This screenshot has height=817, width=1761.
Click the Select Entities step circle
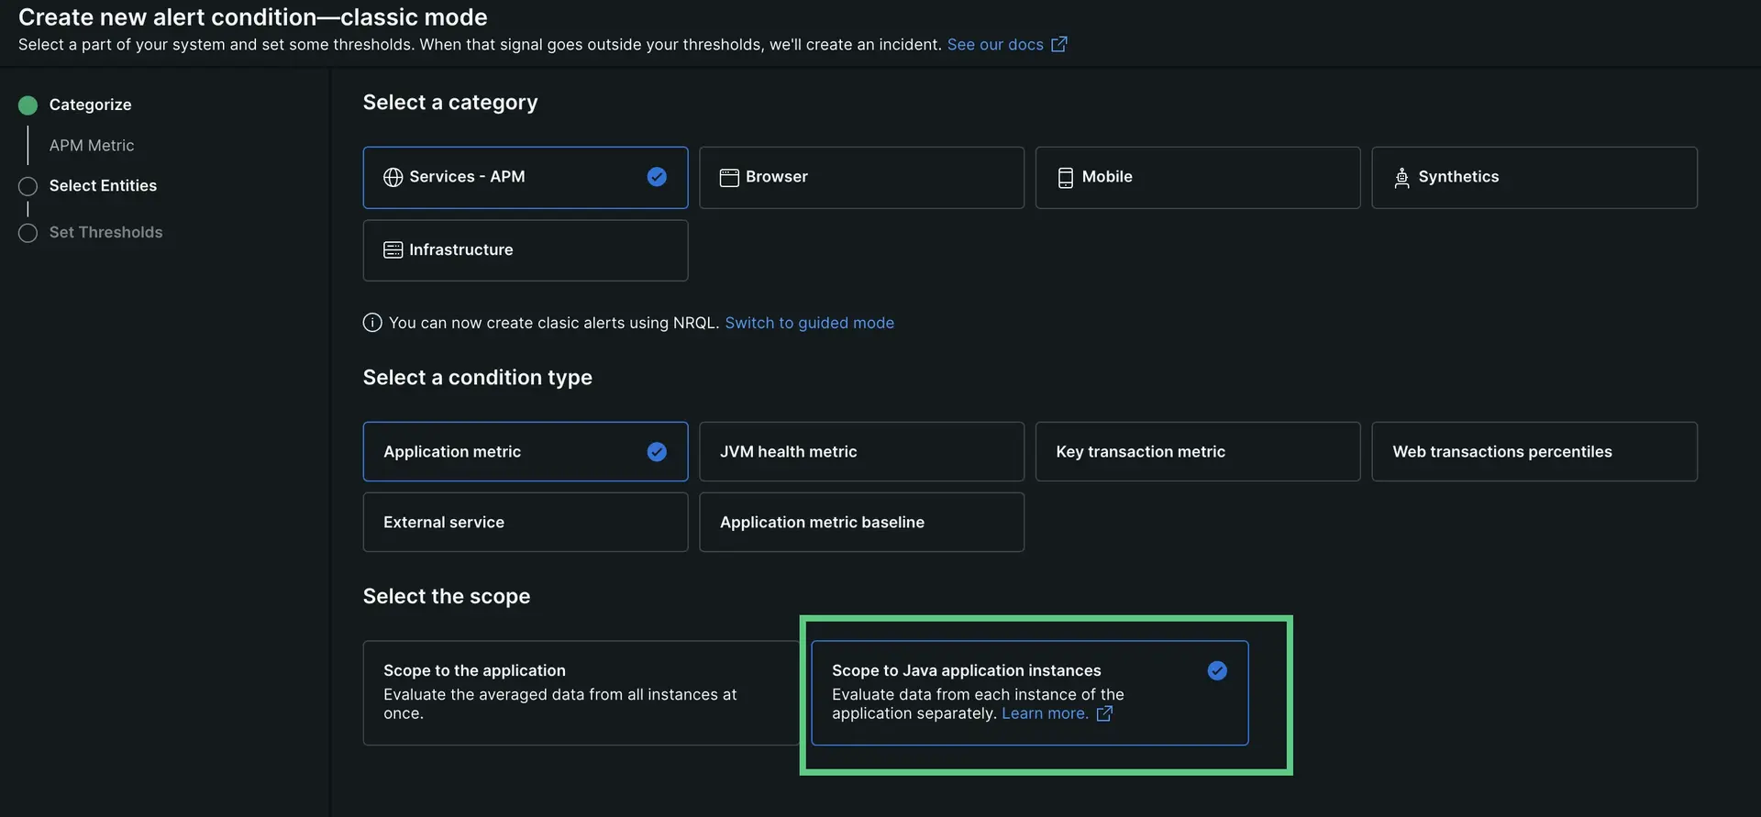point(28,186)
